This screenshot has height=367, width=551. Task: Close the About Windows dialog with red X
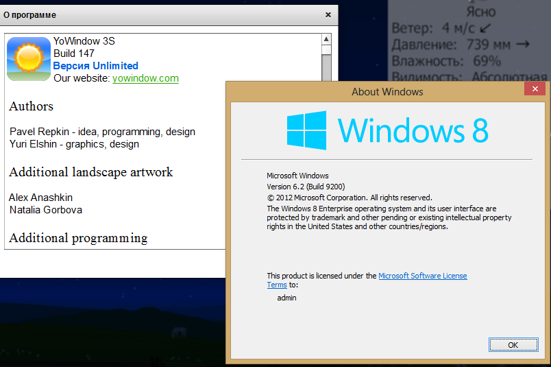[x=535, y=91]
